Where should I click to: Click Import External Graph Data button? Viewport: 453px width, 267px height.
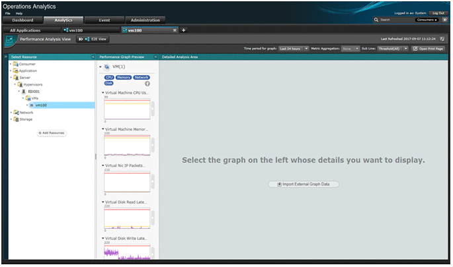click(x=304, y=185)
